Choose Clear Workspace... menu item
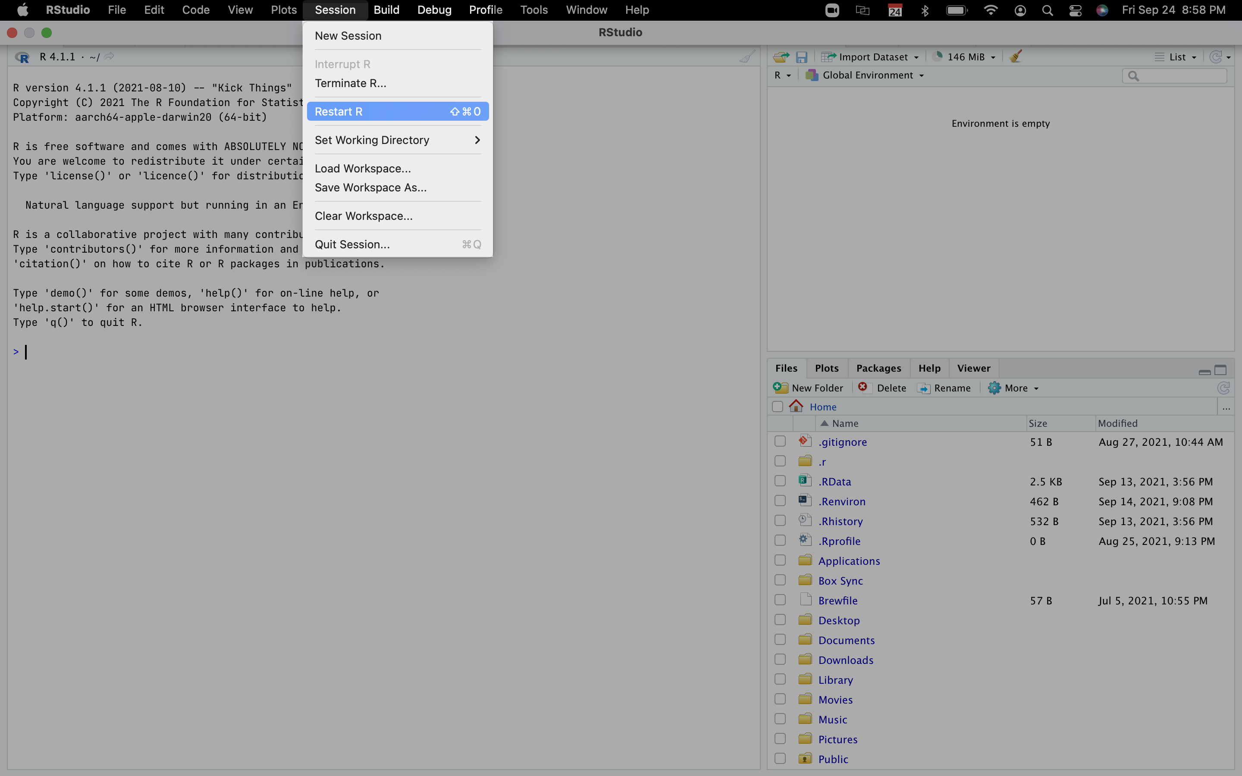This screenshot has height=776, width=1242. (x=397, y=216)
